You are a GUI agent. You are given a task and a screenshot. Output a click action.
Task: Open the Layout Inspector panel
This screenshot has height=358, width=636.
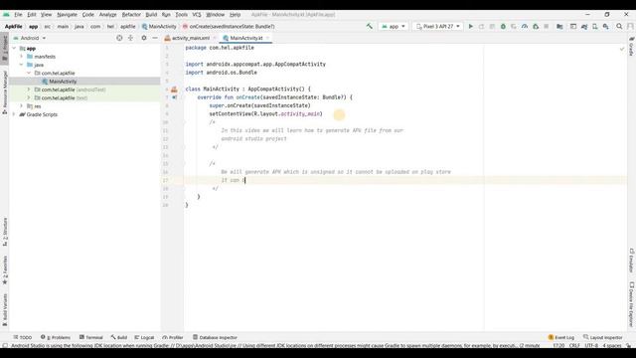pyautogui.click(x=603, y=337)
